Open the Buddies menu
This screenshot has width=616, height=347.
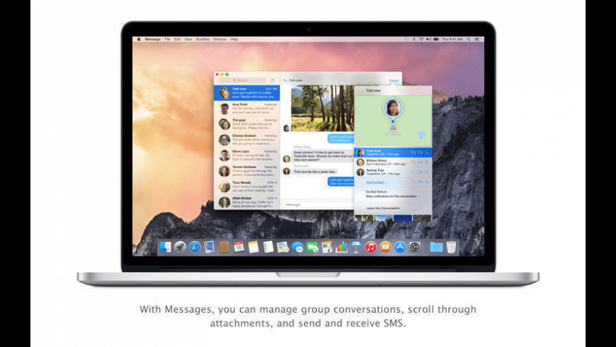pos(203,39)
